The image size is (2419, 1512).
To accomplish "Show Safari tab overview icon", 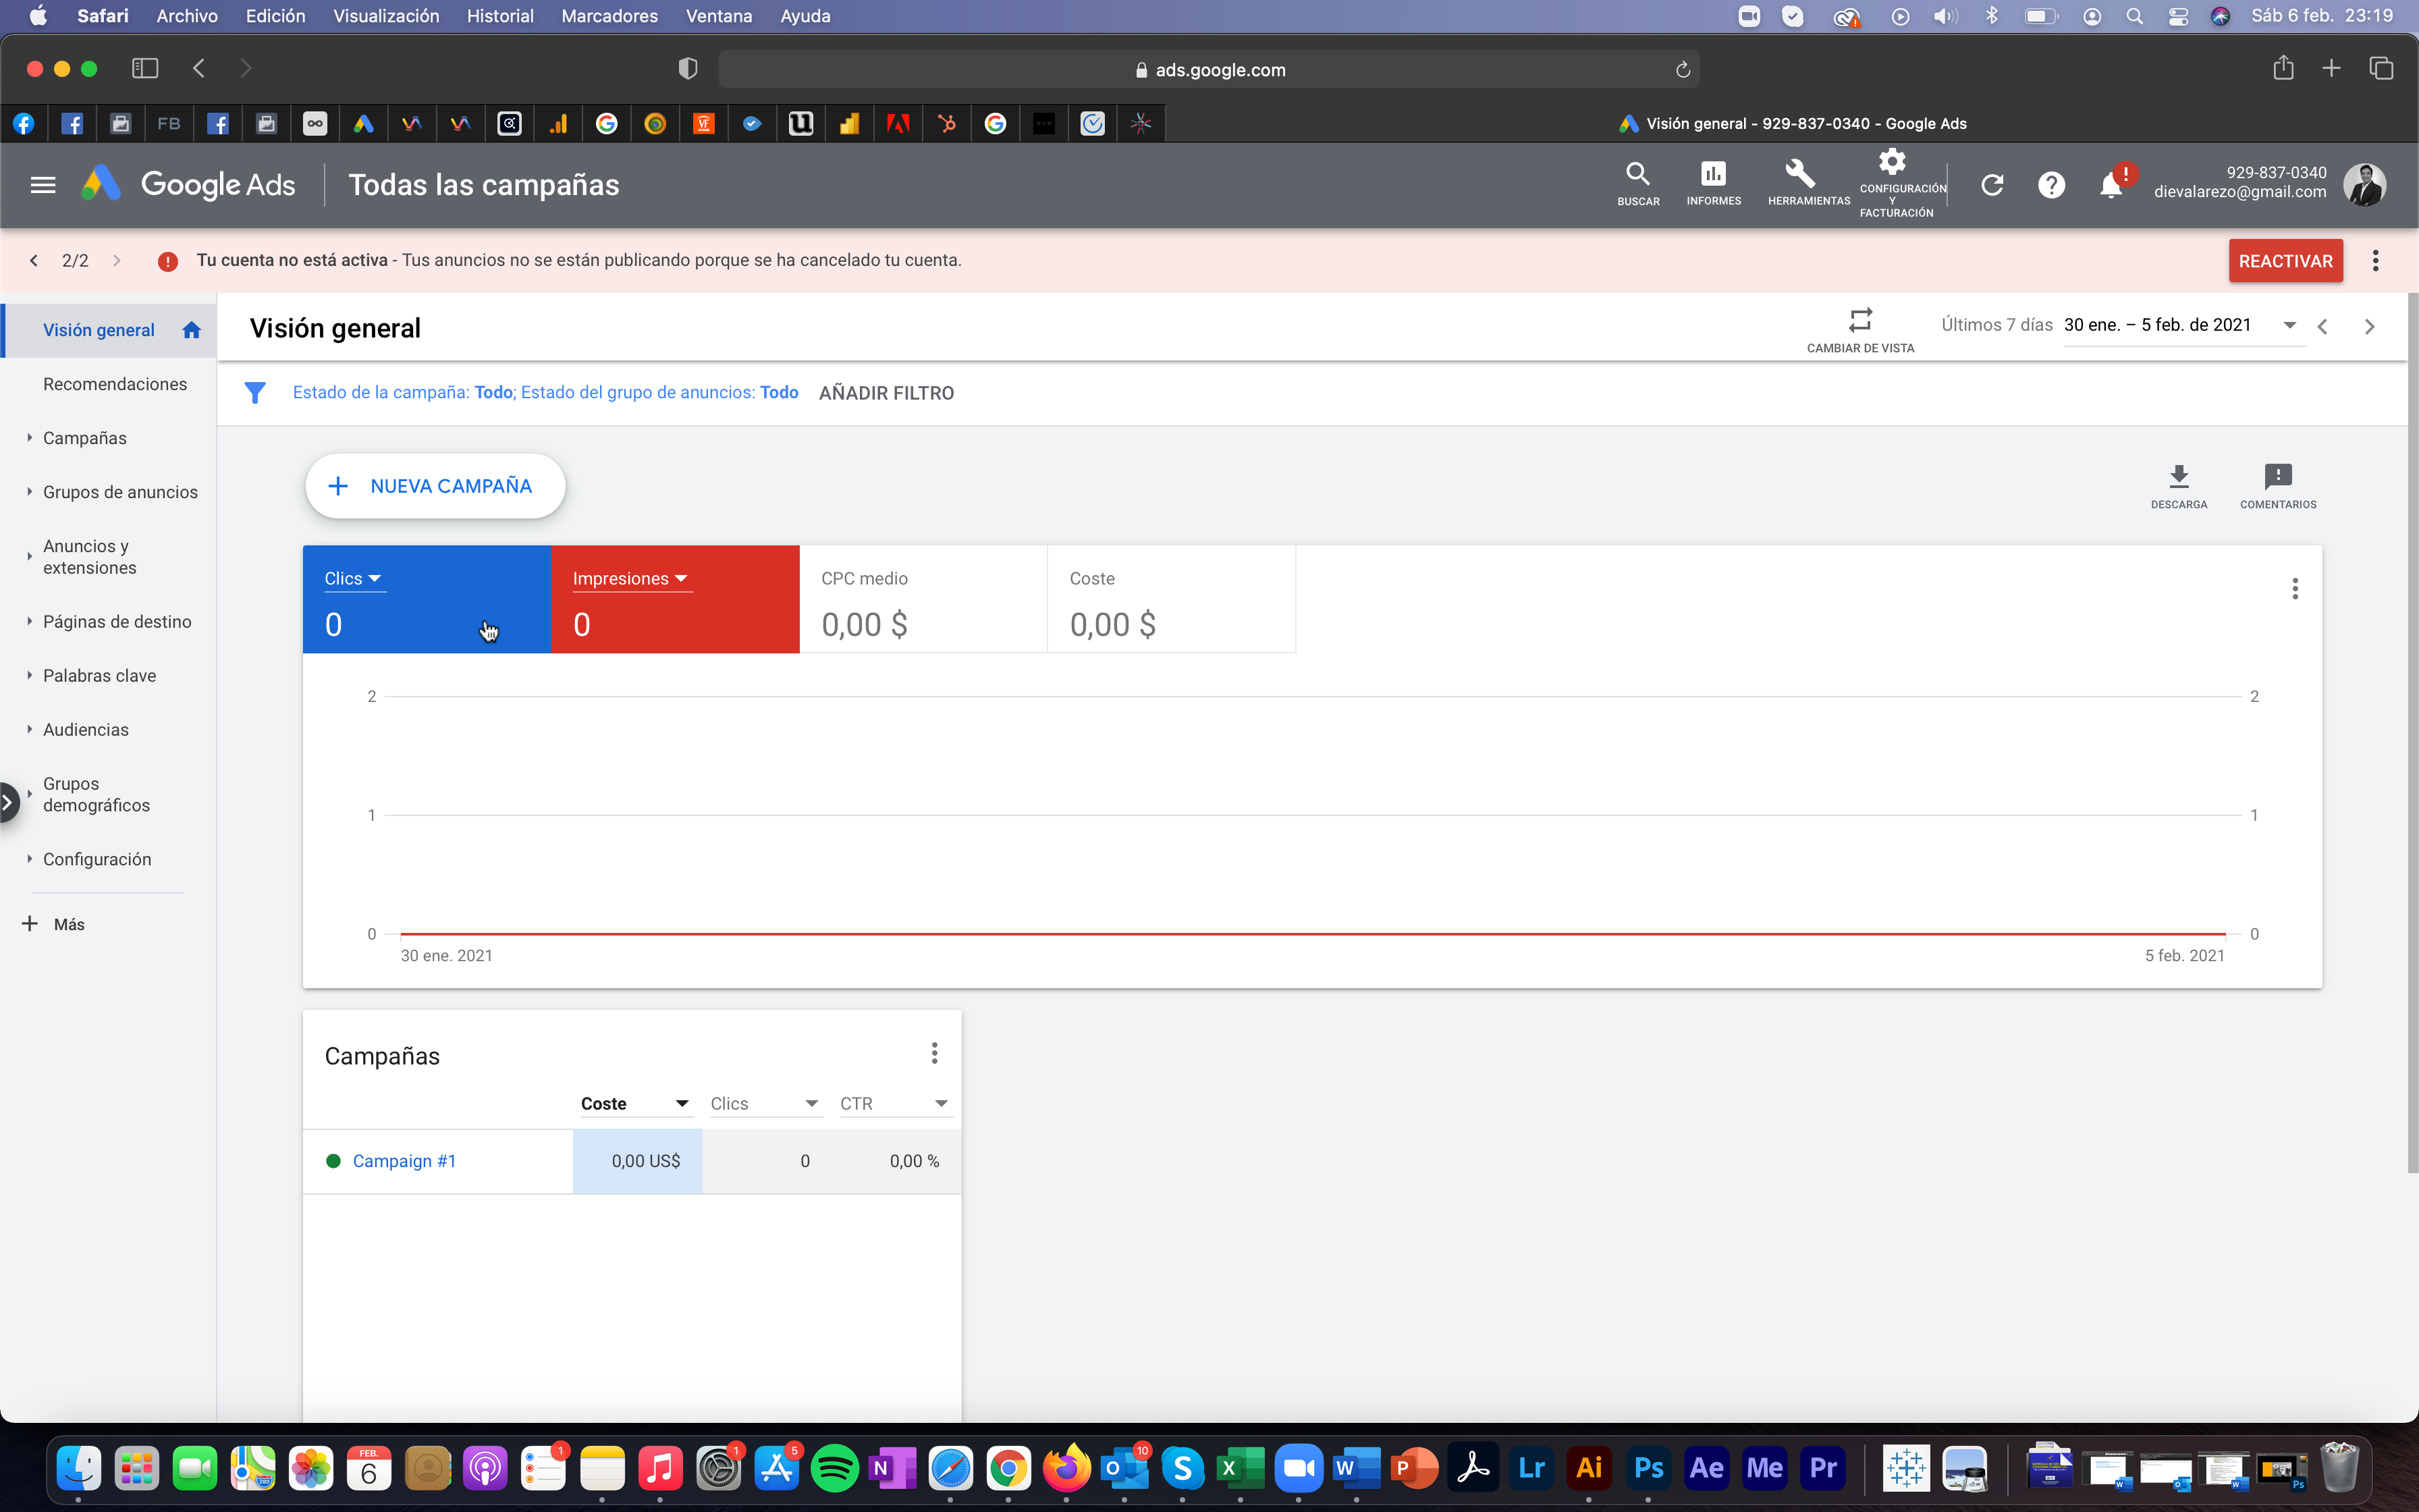I will click(2381, 68).
